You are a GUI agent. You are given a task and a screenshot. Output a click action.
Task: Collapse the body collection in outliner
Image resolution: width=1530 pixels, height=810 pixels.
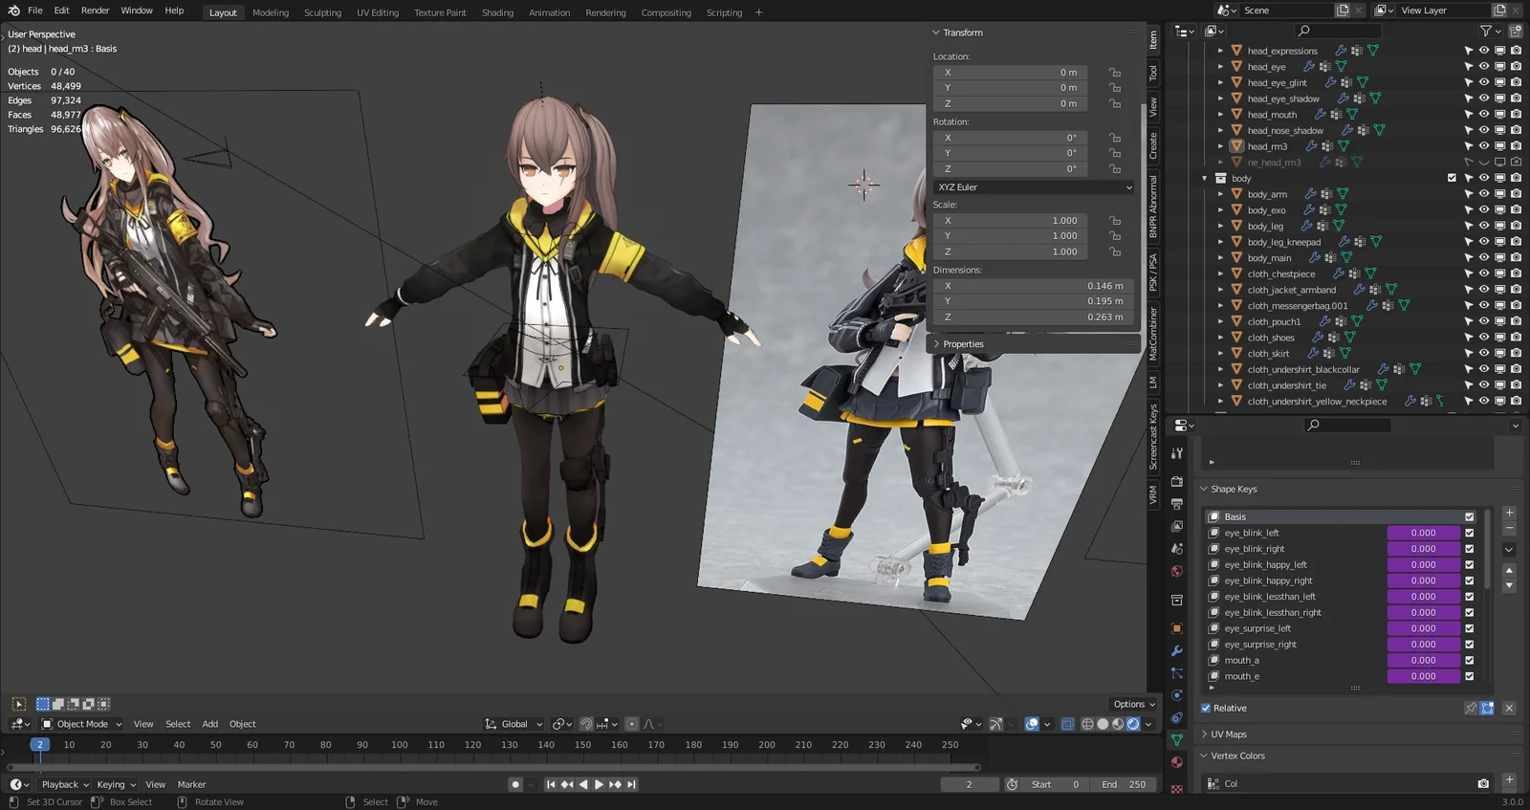click(x=1205, y=178)
